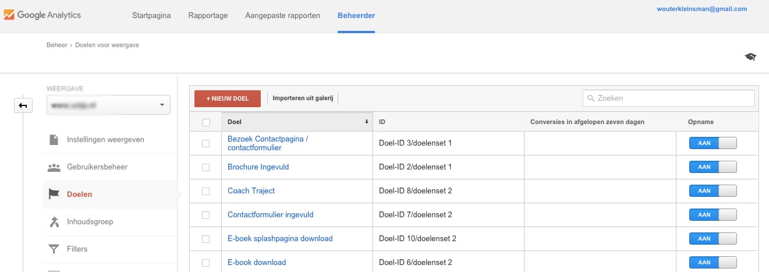The height and width of the screenshot is (272, 769).
Task: Open the Contactformulier ingevuld goal link
Action: (270, 215)
